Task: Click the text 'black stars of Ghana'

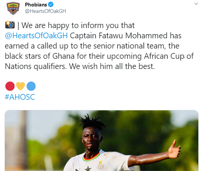Action: 40,56
